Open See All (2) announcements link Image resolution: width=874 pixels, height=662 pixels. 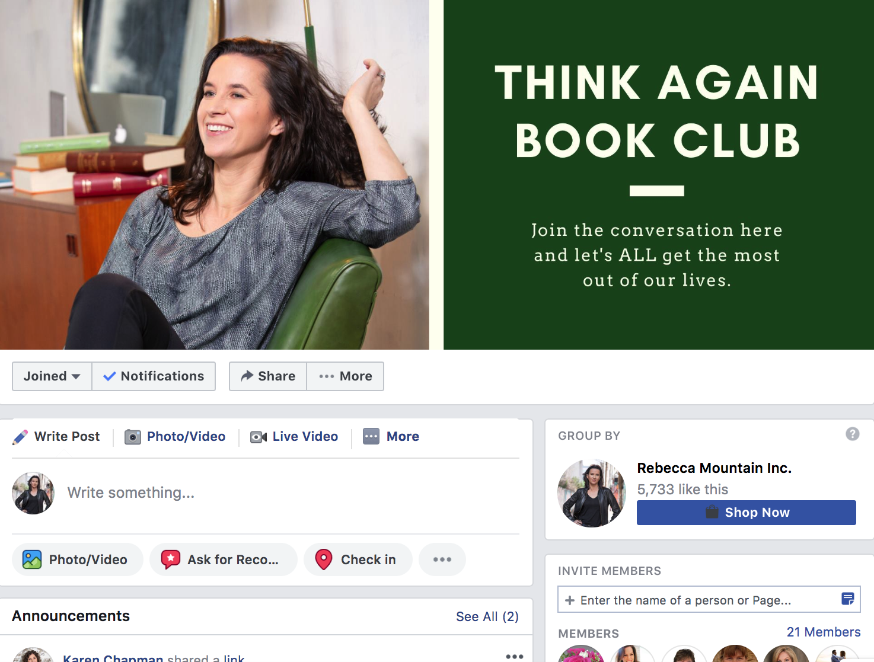pyautogui.click(x=487, y=616)
